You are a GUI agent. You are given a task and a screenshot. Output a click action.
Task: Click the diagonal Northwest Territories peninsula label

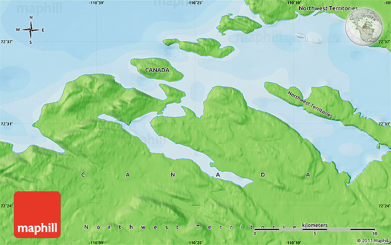[310, 105]
